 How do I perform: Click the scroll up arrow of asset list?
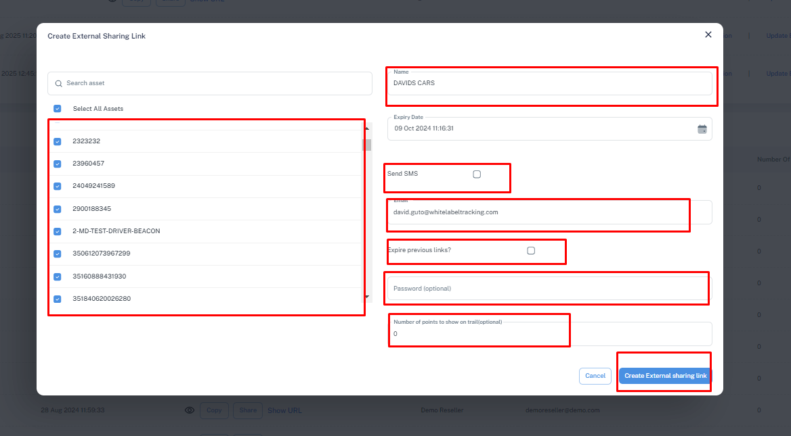point(367,128)
